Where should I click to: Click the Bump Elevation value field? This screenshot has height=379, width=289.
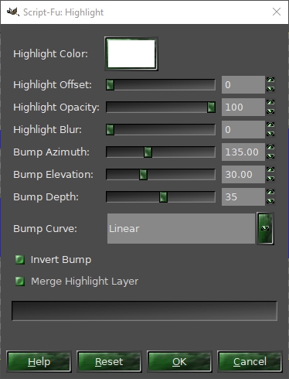[x=243, y=175]
